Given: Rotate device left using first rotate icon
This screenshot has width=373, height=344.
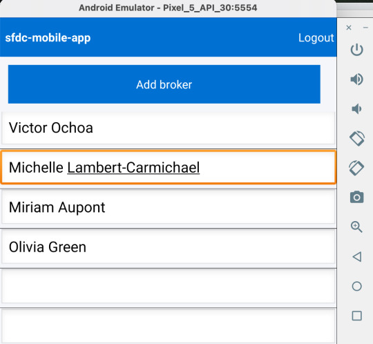Looking at the screenshot, I should pyautogui.click(x=357, y=138).
